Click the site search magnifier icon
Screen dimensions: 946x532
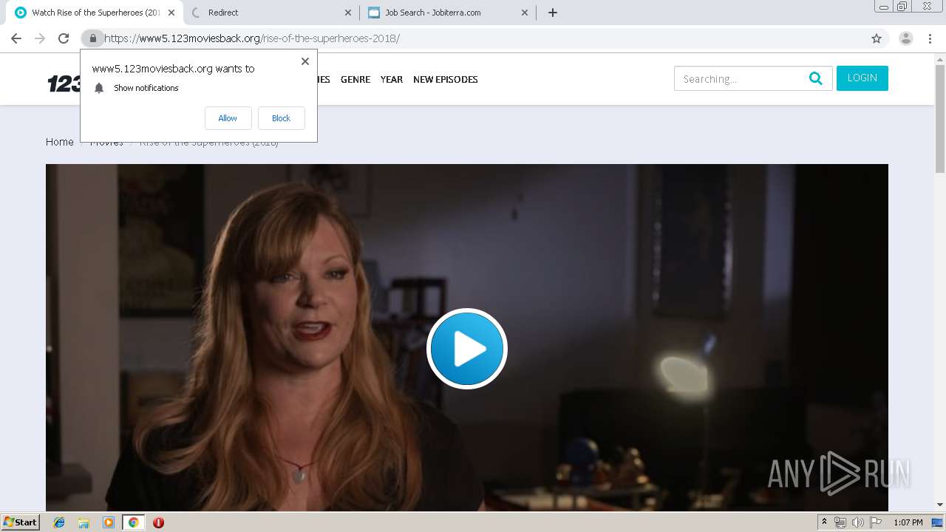[816, 78]
